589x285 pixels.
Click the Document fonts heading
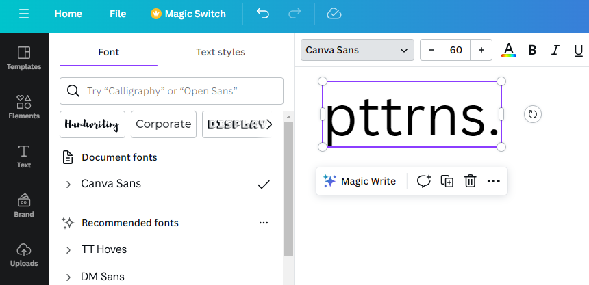click(x=119, y=157)
